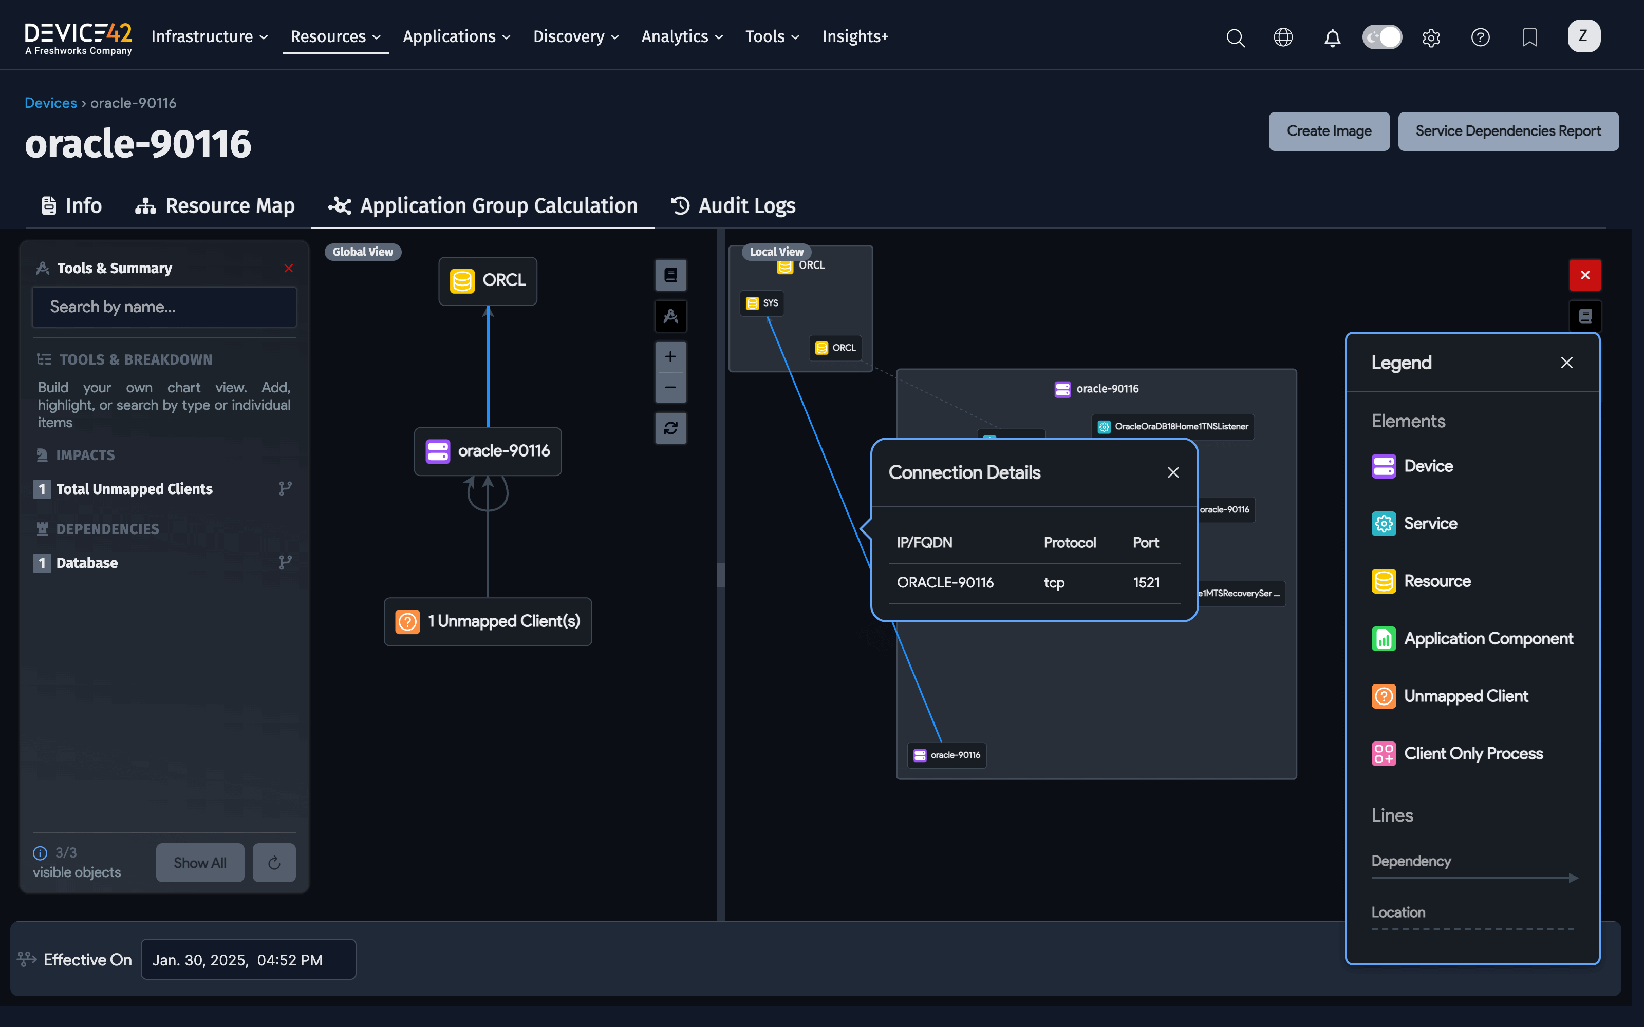Viewport: 1644px width, 1027px height.
Task: Toggle the Database dependency branch icon
Action: (285, 562)
